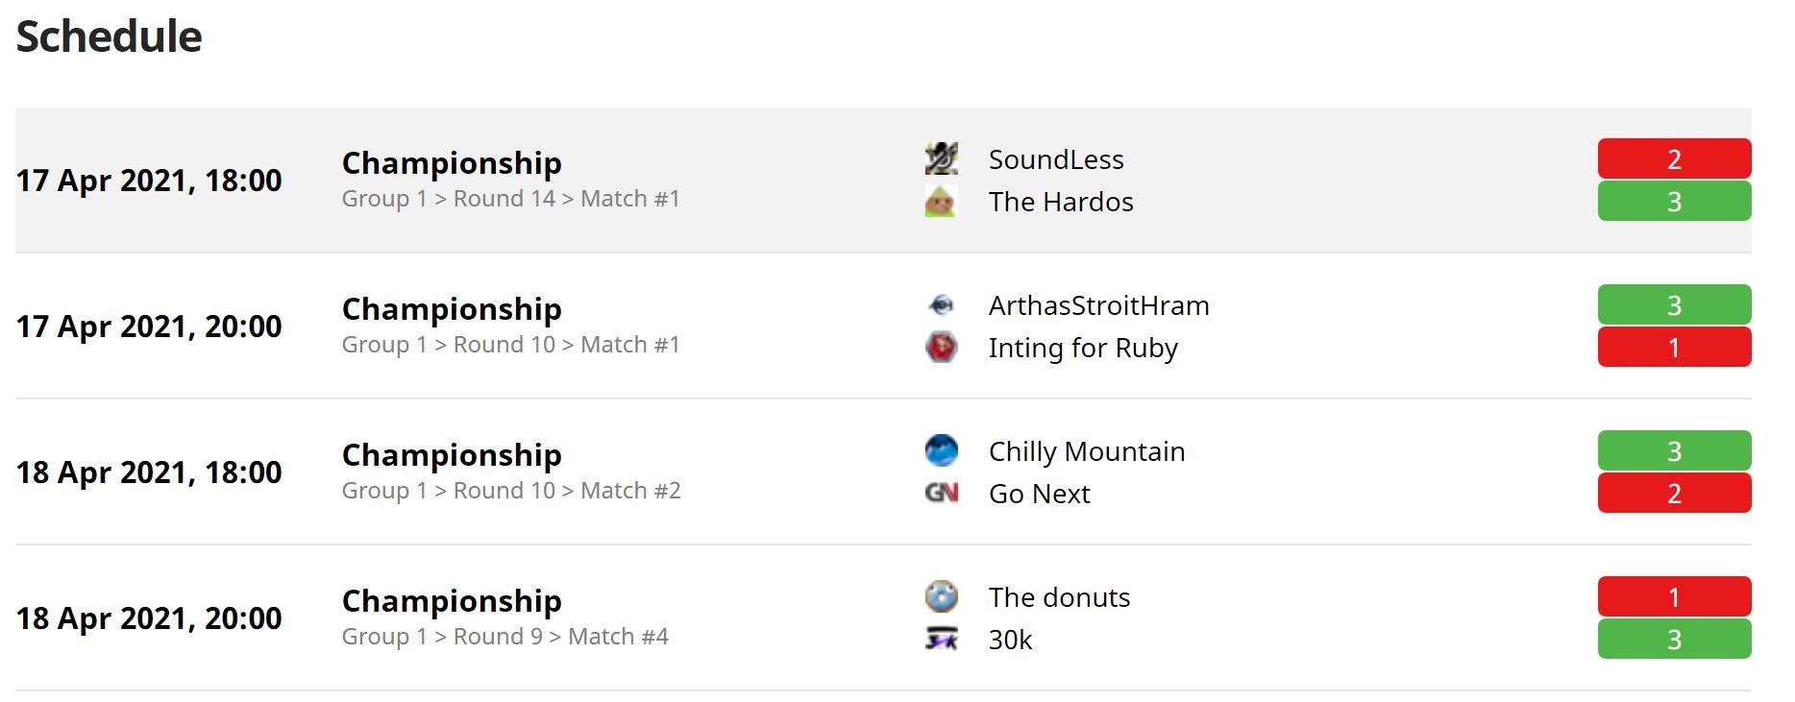The width and height of the screenshot is (1795, 702).
Task: Open Group 1 Round 10 Match #2 details
Action: pos(511,490)
